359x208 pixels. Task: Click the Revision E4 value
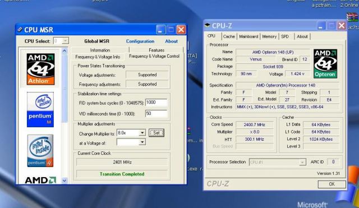[x=329, y=100]
